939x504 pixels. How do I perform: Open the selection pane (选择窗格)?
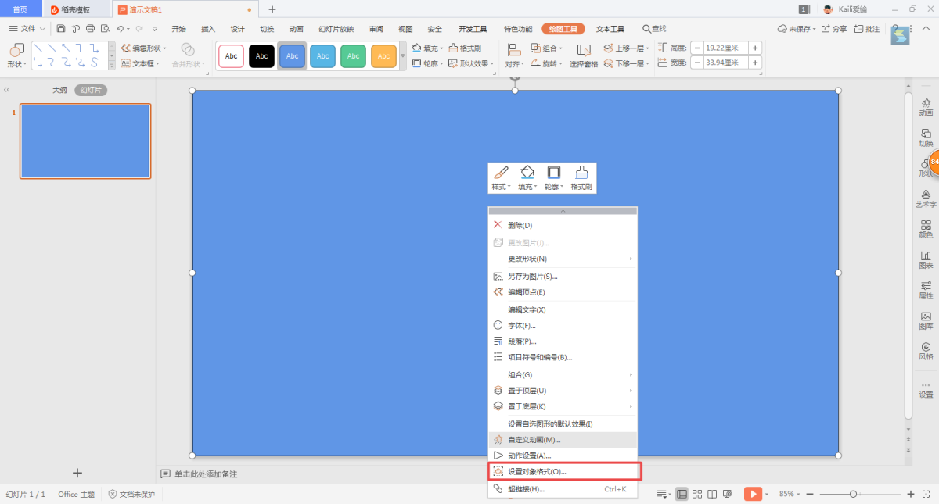coord(583,55)
